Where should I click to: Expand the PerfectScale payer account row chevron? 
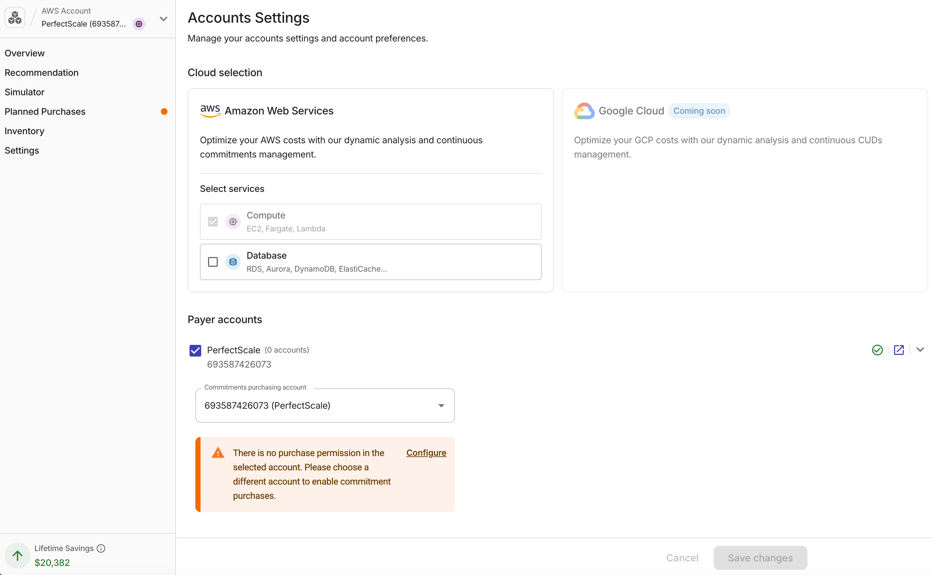pos(921,350)
